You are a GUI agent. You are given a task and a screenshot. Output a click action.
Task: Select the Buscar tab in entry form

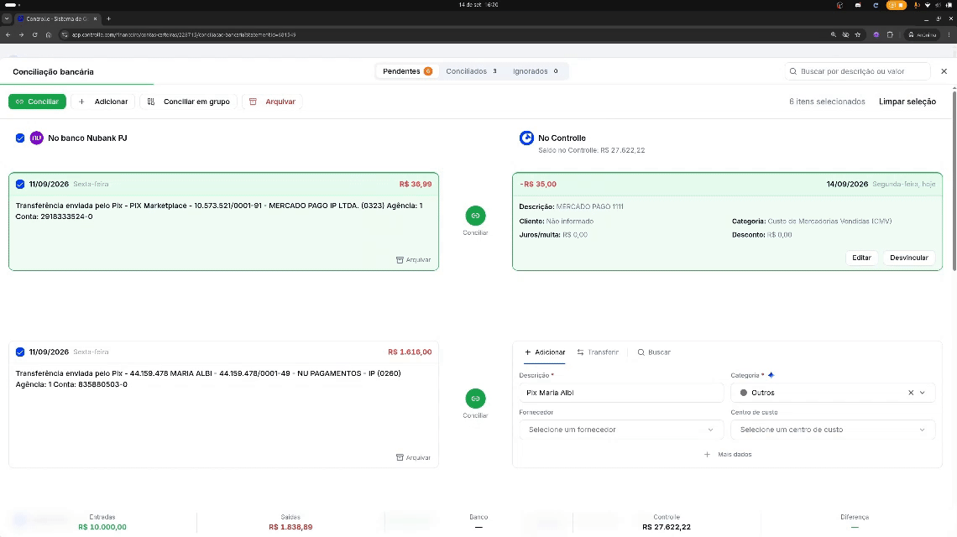point(654,352)
